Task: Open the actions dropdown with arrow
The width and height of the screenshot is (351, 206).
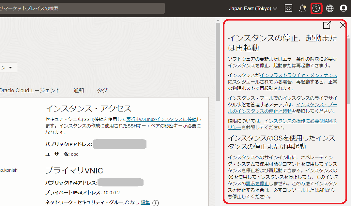Action: [8, 67]
